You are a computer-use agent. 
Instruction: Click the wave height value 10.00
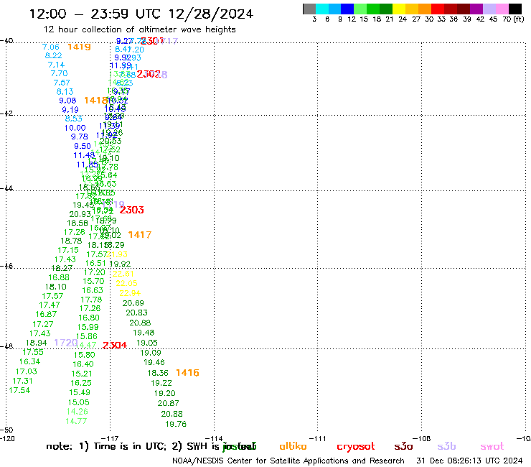coord(75,128)
